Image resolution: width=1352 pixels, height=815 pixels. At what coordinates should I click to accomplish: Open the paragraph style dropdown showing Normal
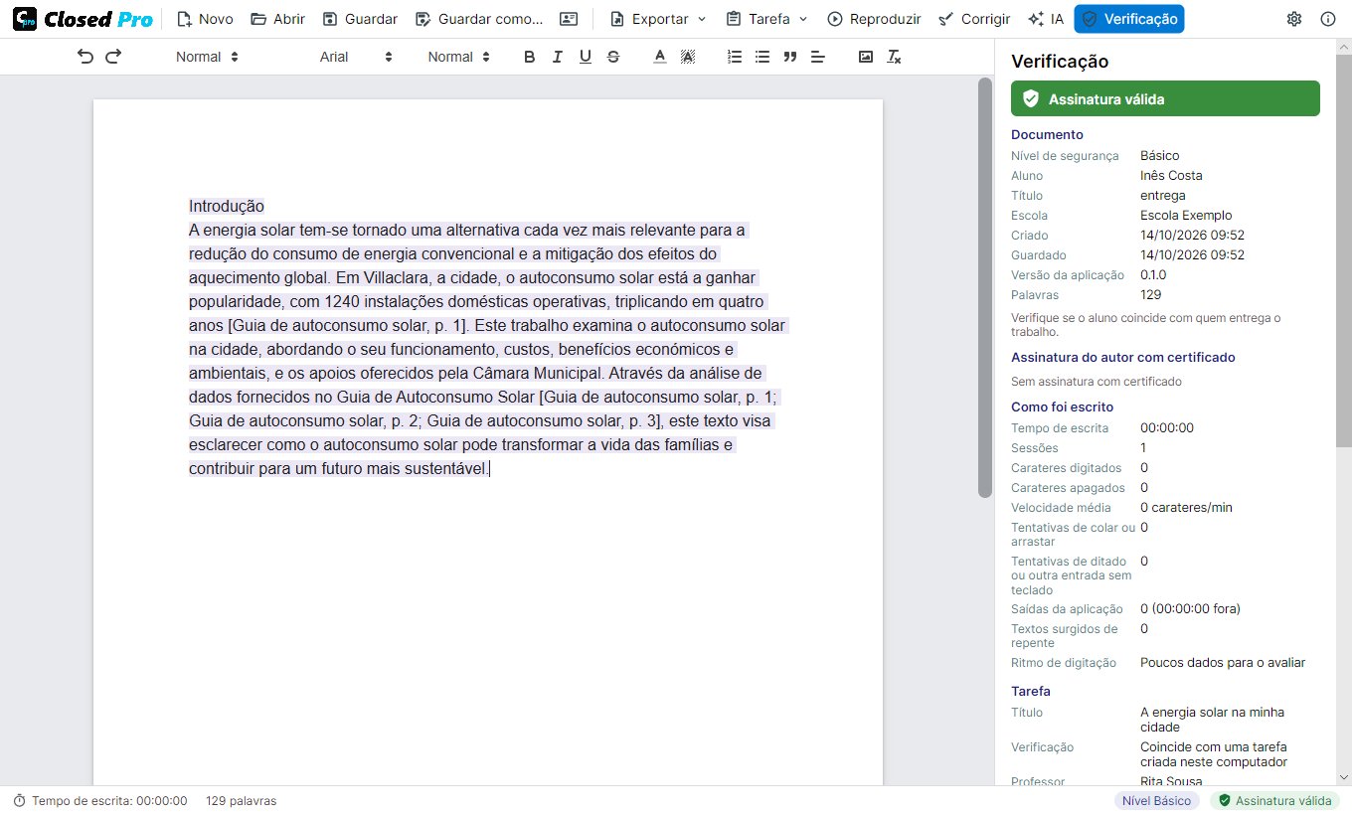[208, 57]
